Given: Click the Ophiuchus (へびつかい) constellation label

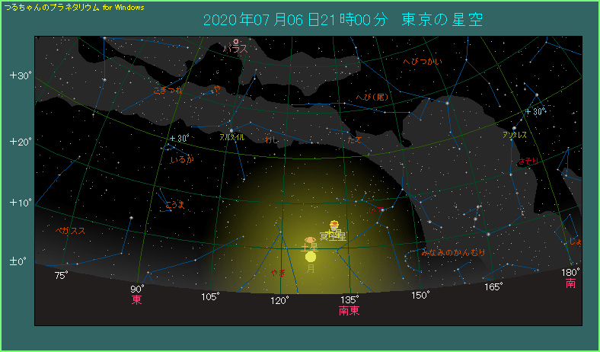Looking at the screenshot, I should [423, 60].
